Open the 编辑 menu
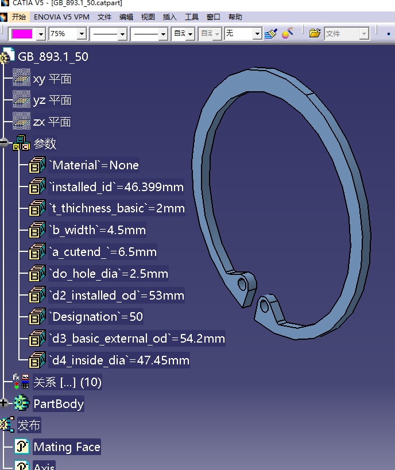This screenshot has width=395, height=470. tap(126, 17)
